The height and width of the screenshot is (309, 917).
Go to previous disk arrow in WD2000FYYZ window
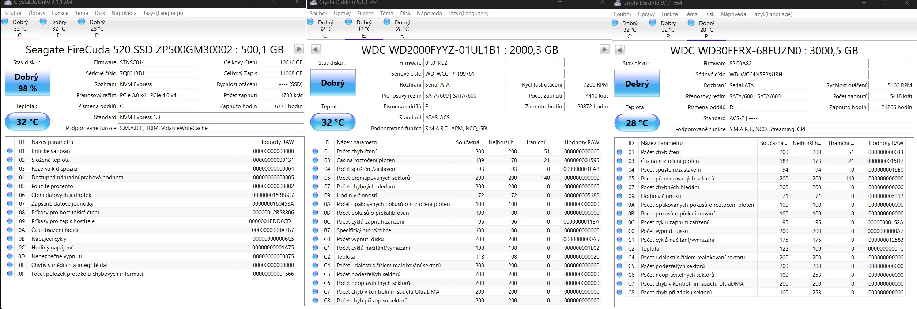[316, 49]
